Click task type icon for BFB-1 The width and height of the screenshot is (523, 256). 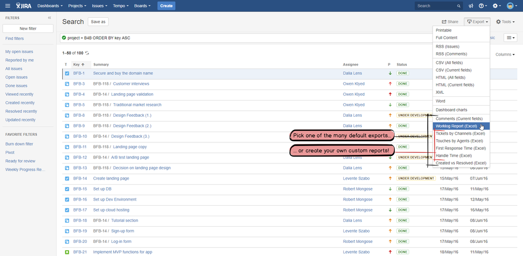[x=67, y=73]
